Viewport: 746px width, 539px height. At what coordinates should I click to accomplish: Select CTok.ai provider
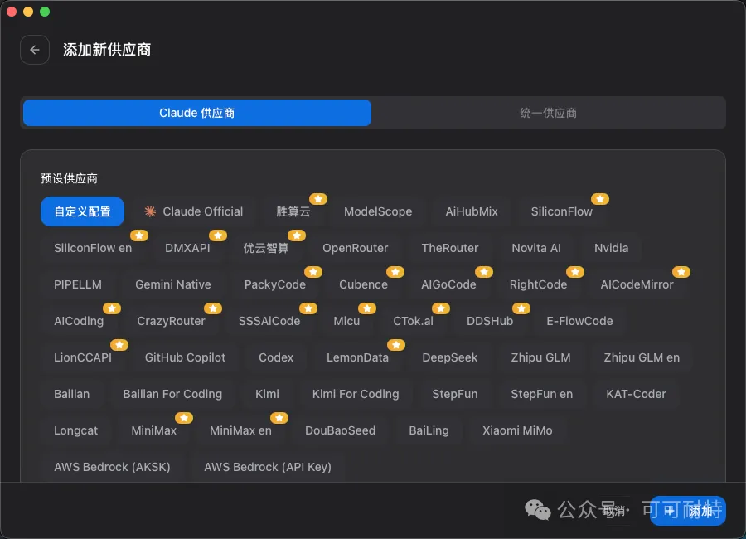(x=414, y=321)
